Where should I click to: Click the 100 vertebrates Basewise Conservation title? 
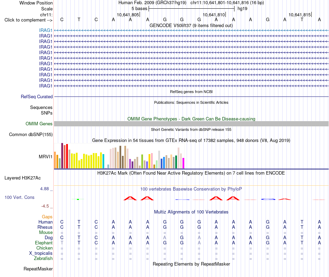[x=191, y=189]
